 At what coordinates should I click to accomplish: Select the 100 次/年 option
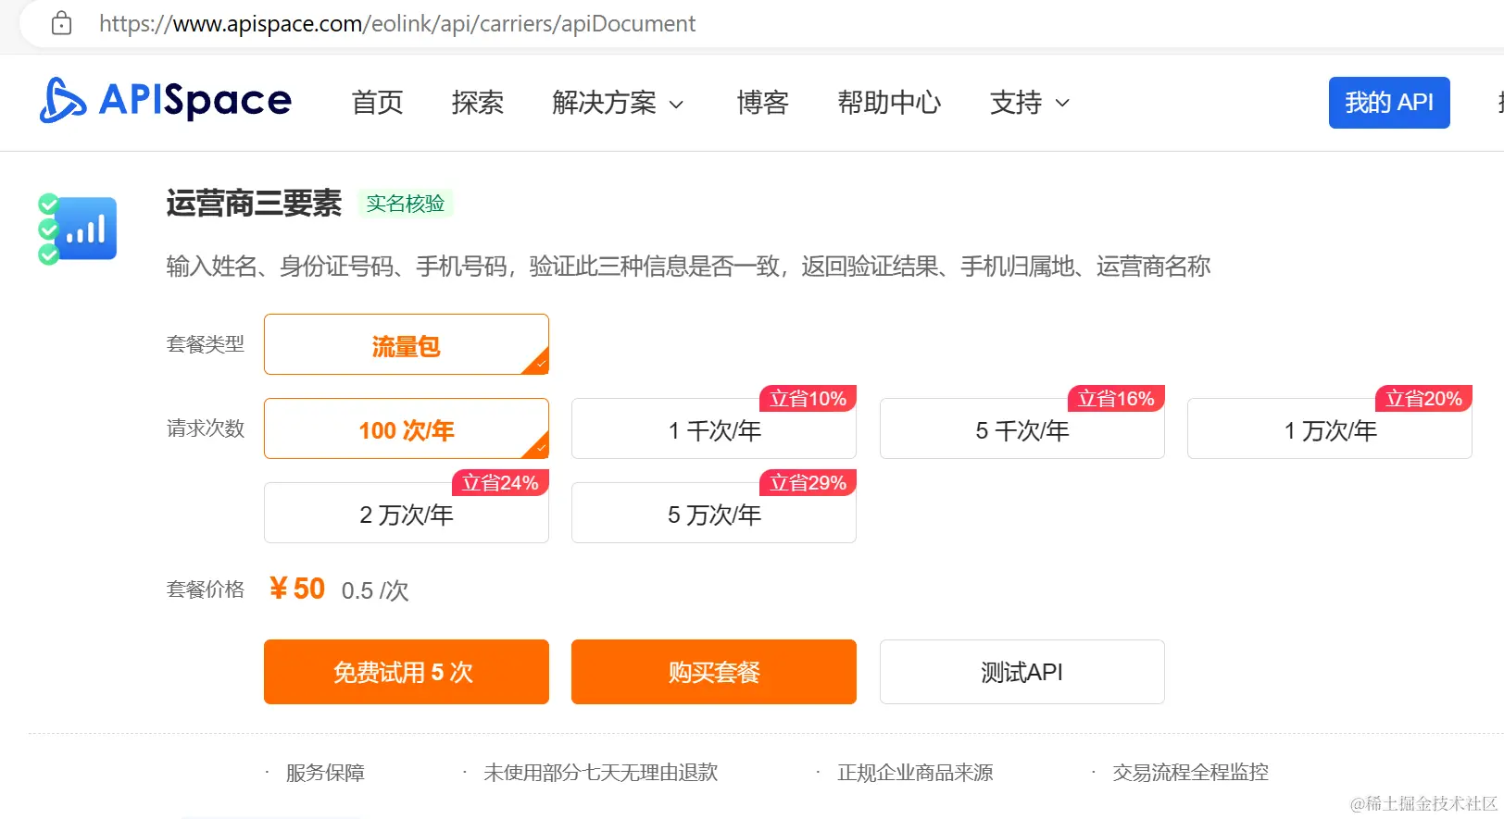point(407,428)
